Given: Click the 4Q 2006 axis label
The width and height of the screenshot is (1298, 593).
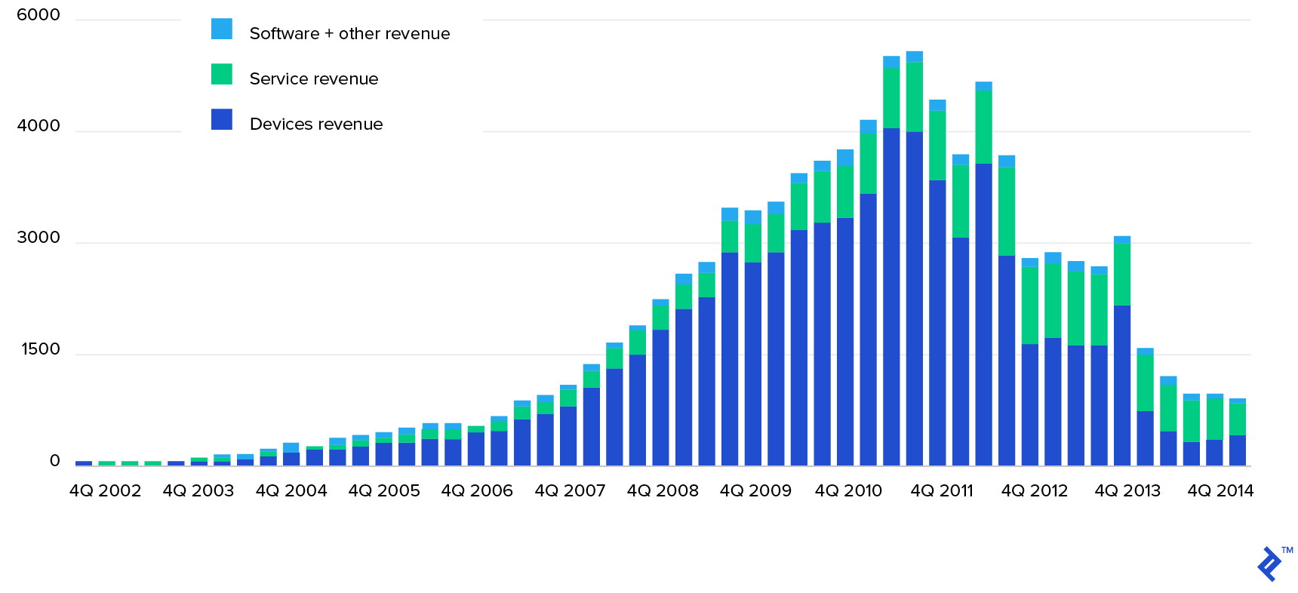Looking at the screenshot, I should (x=477, y=490).
